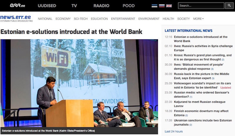Open Kaljurand to meet Lavrov story

[x=200, y=104]
